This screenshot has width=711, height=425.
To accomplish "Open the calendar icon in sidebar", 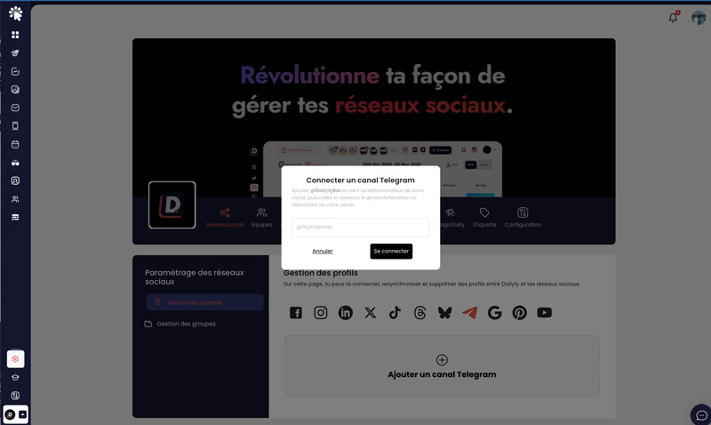I will [x=15, y=145].
